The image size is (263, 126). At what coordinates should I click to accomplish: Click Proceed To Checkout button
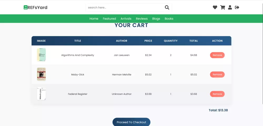[x=131, y=122]
